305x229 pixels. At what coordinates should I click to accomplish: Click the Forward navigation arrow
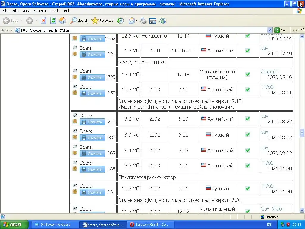29,21
